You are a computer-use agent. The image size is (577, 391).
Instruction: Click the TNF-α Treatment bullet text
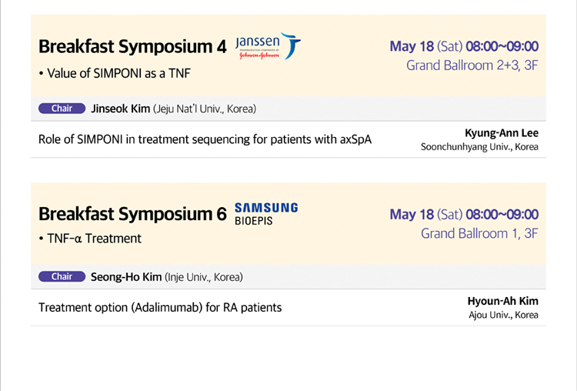tap(94, 239)
